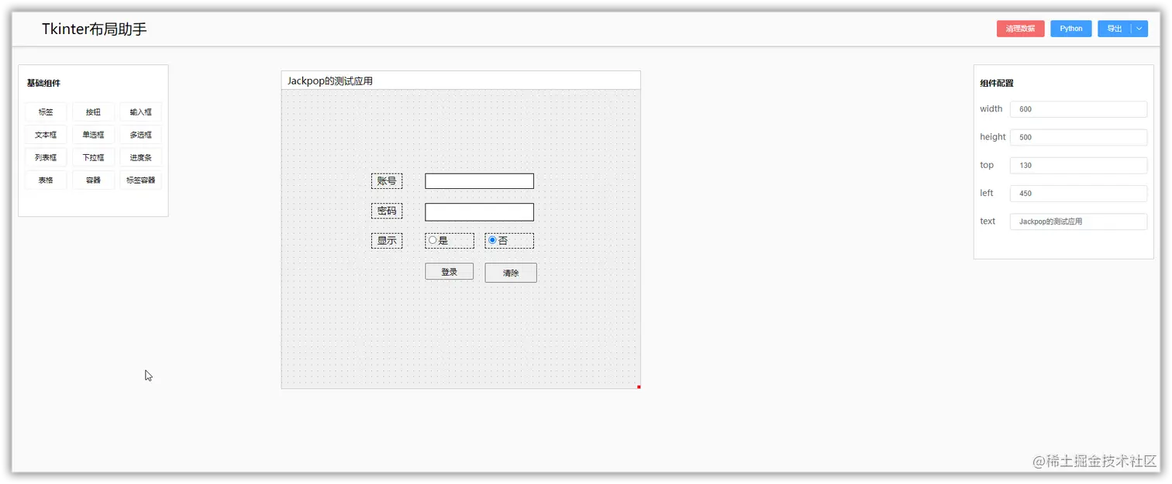
Task: Select the 多选框 component
Action: coord(141,135)
